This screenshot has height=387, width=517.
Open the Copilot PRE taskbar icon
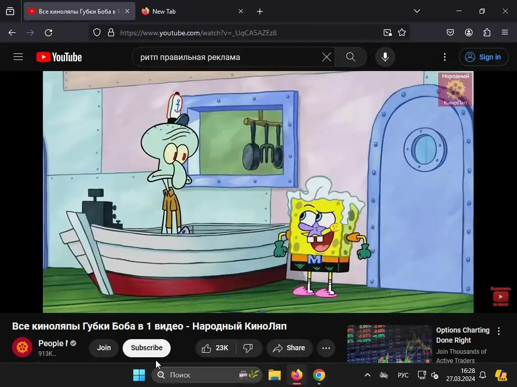tap(501, 375)
